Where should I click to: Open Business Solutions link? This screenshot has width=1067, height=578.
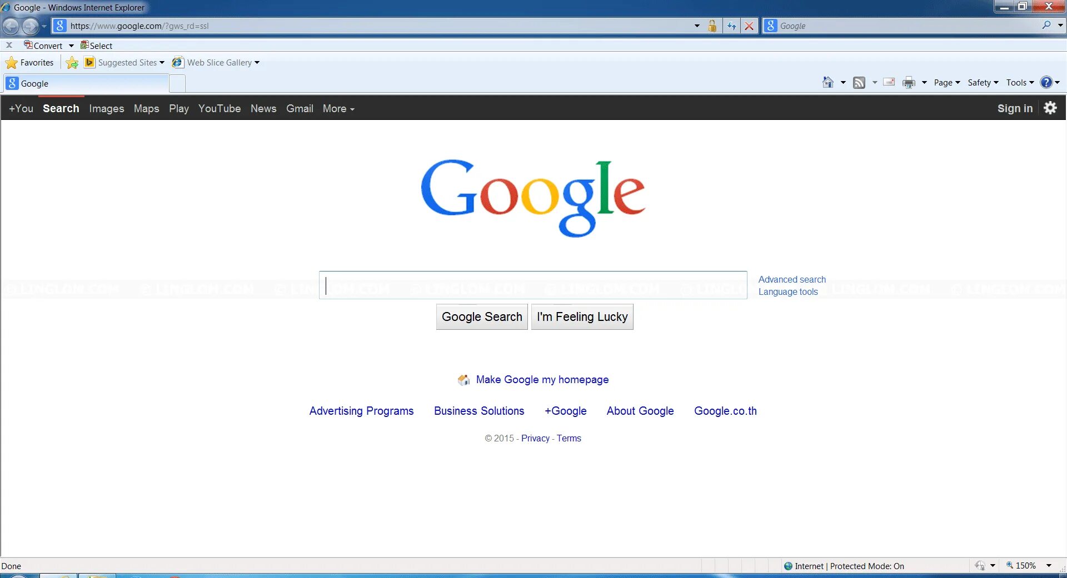click(479, 411)
